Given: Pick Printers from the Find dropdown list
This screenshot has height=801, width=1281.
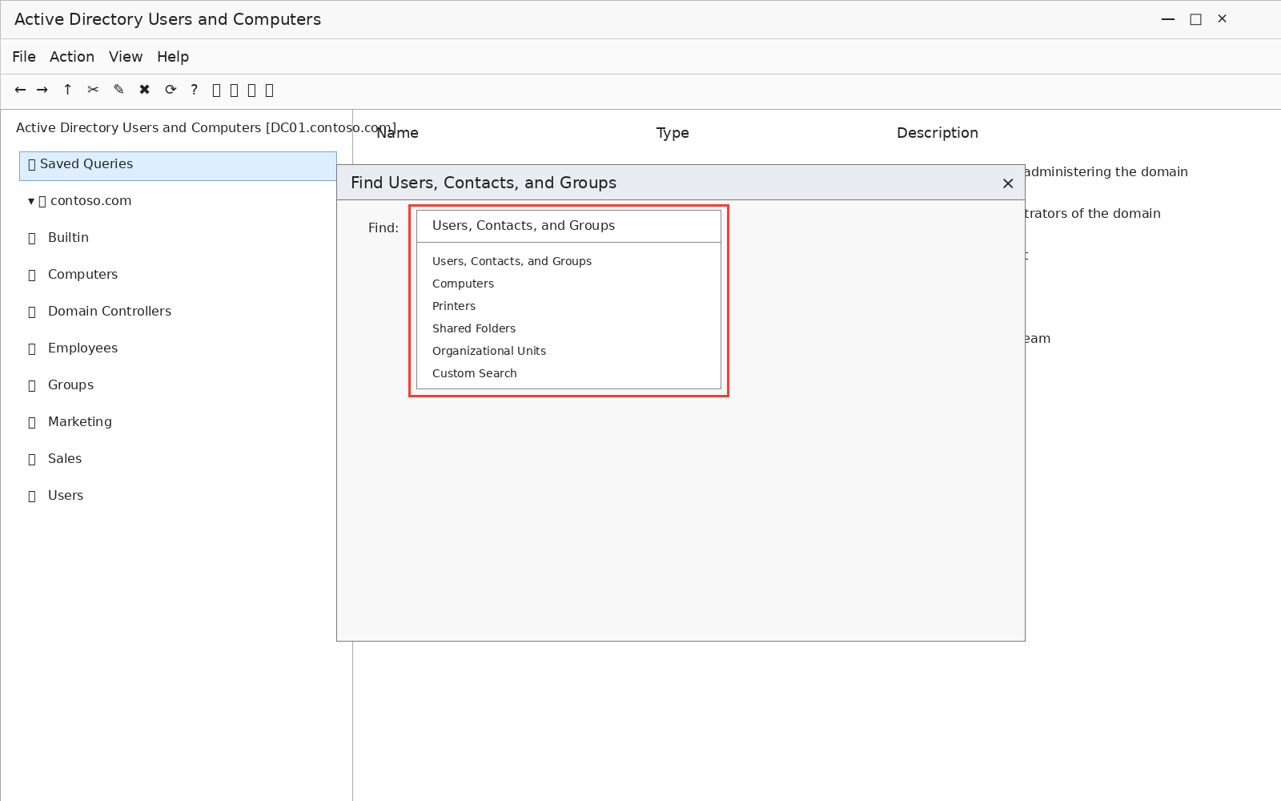Looking at the screenshot, I should pos(453,306).
